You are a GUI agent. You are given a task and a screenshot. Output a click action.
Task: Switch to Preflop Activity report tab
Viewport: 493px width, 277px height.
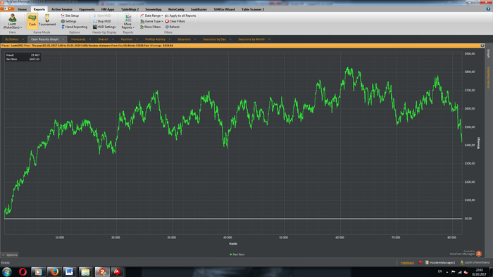coord(155,39)
